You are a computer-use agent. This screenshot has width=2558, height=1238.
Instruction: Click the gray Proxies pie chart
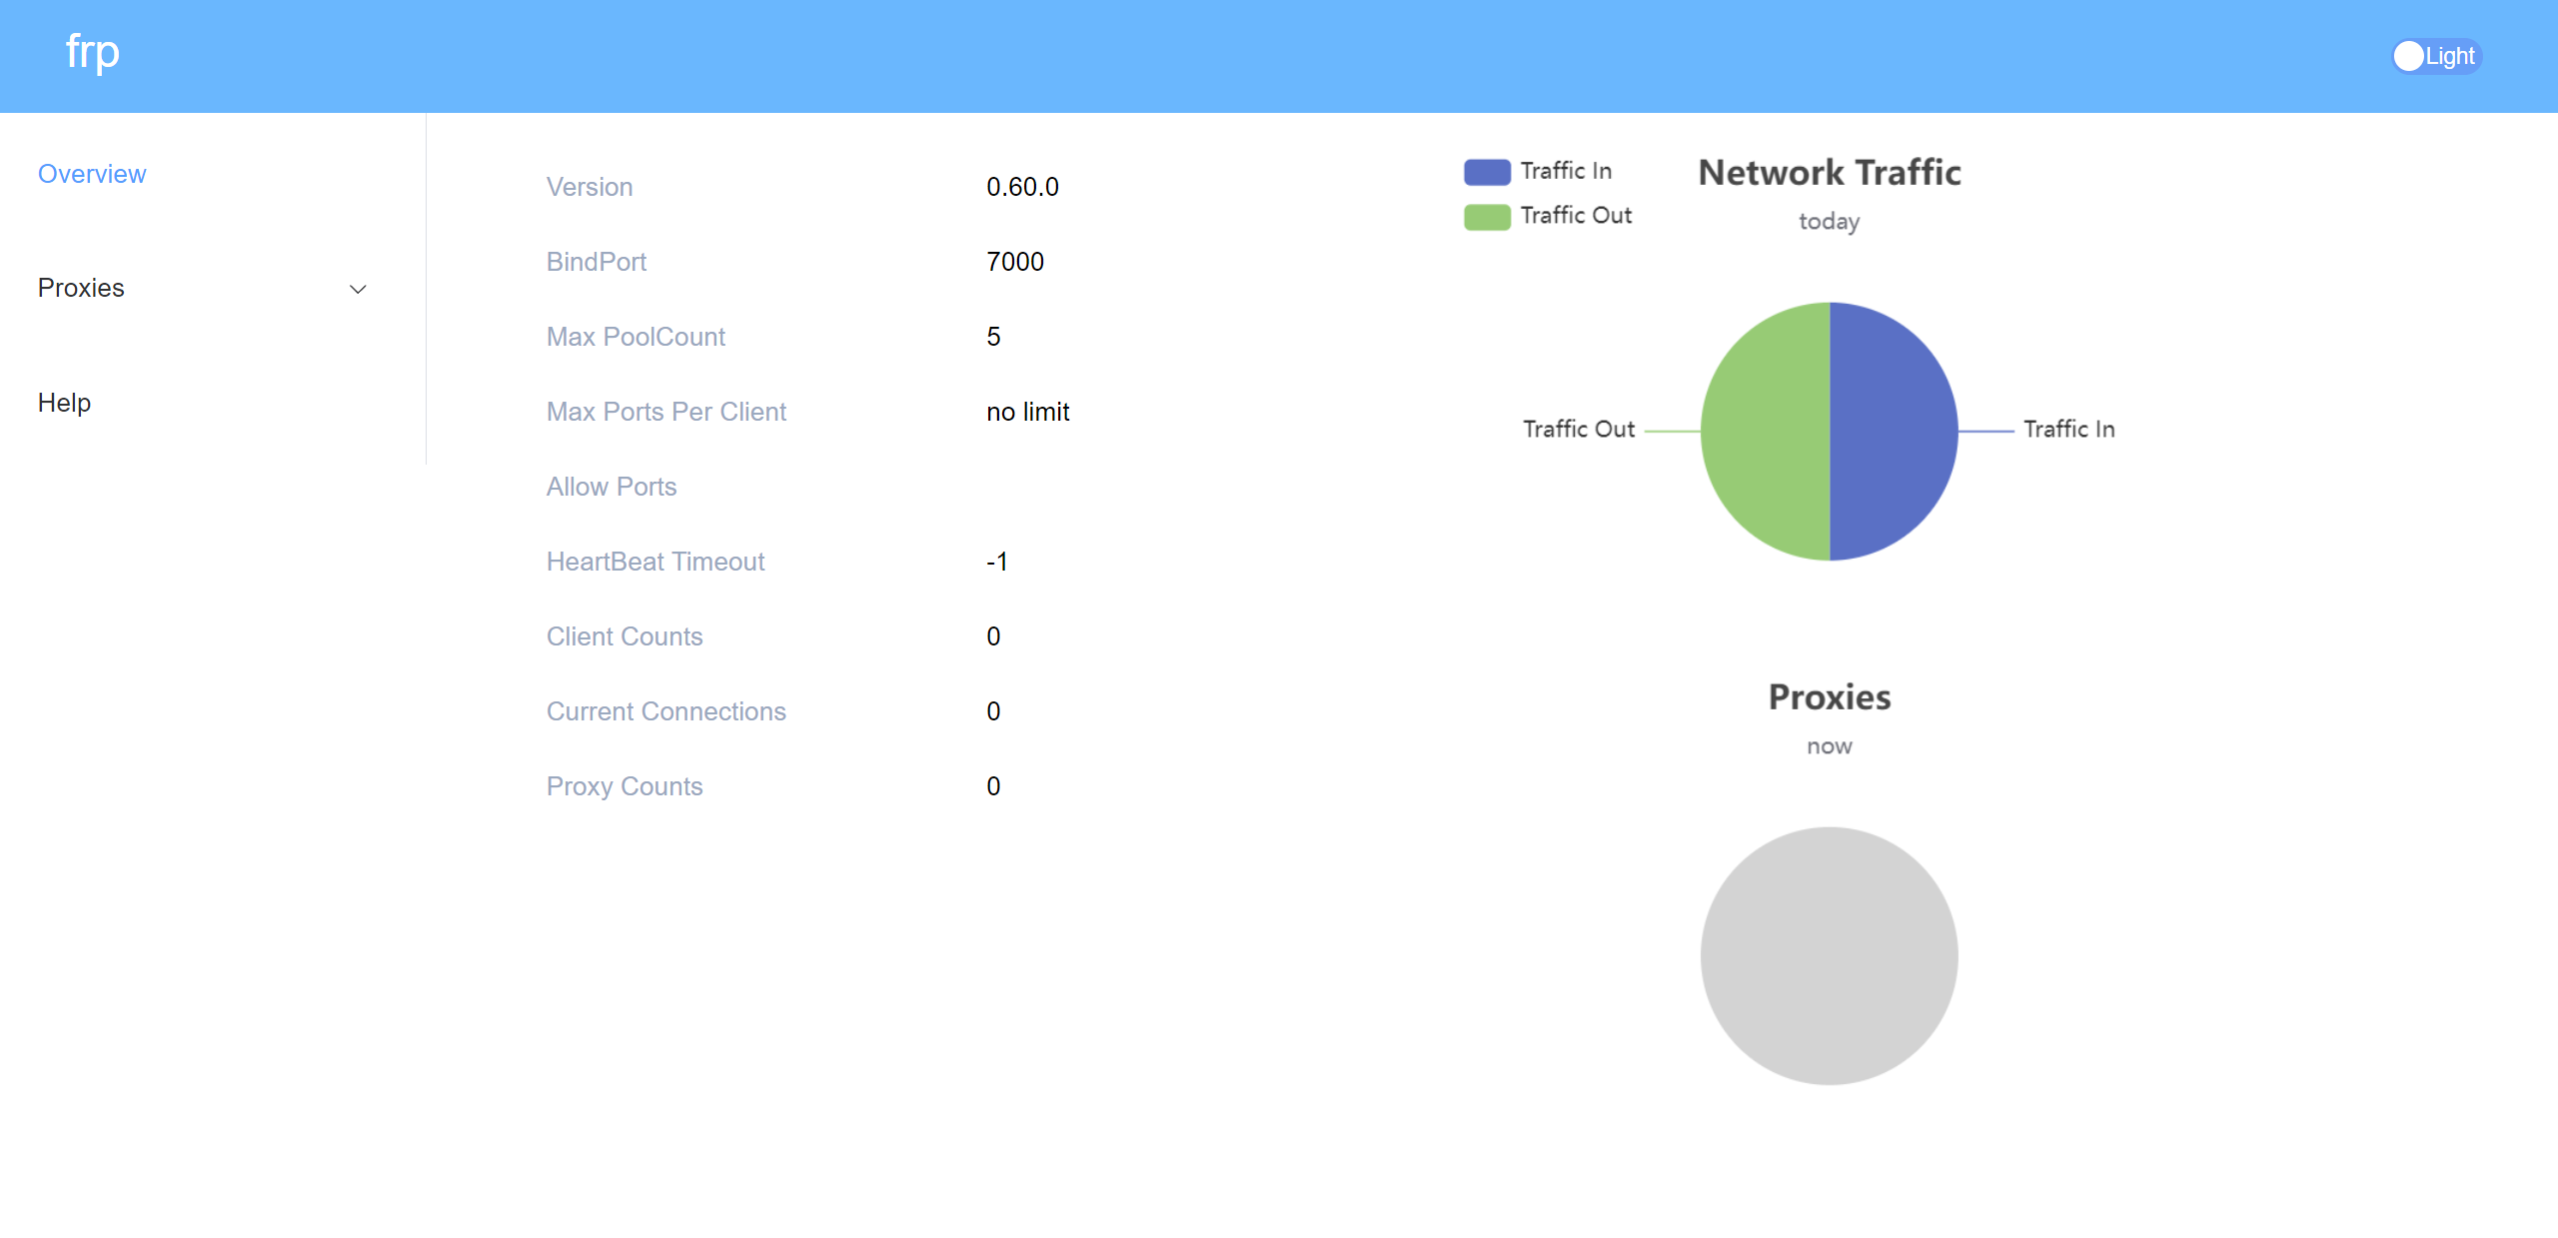1829,955
